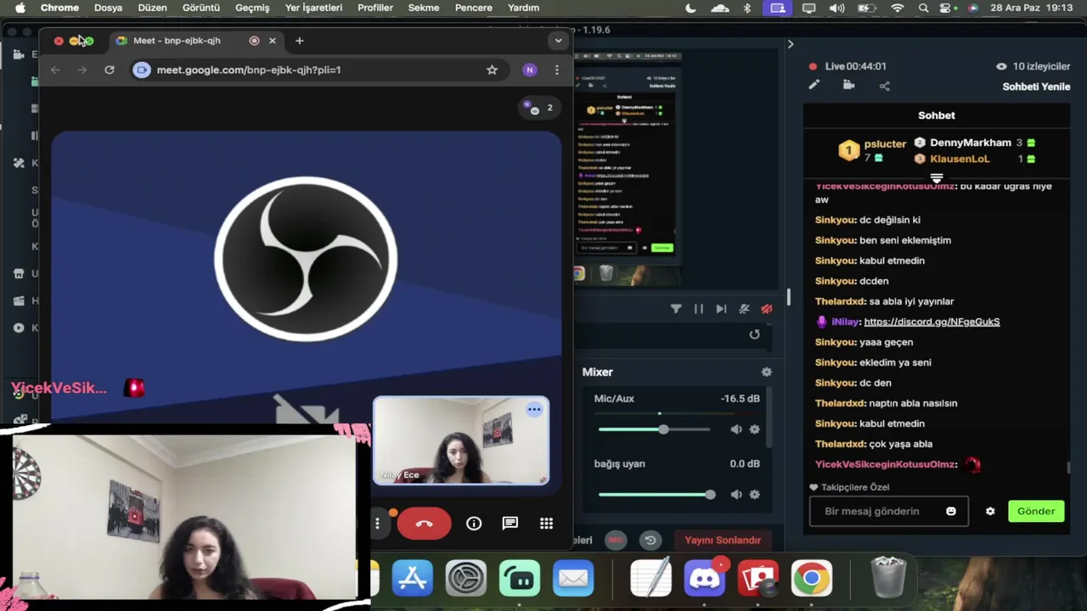Toggle alert notifications bell-off icon
Viewport: 1087px width, 611px height.
click(744, 309)
